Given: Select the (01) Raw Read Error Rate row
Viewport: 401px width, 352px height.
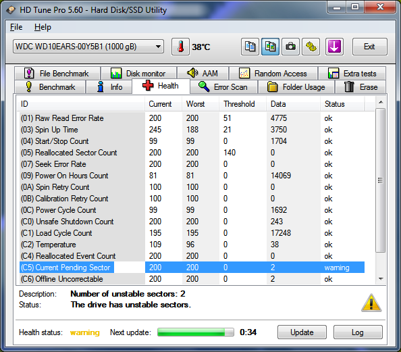Looking at the screenshot, I should pyautogui.click(x=192, y=118).
